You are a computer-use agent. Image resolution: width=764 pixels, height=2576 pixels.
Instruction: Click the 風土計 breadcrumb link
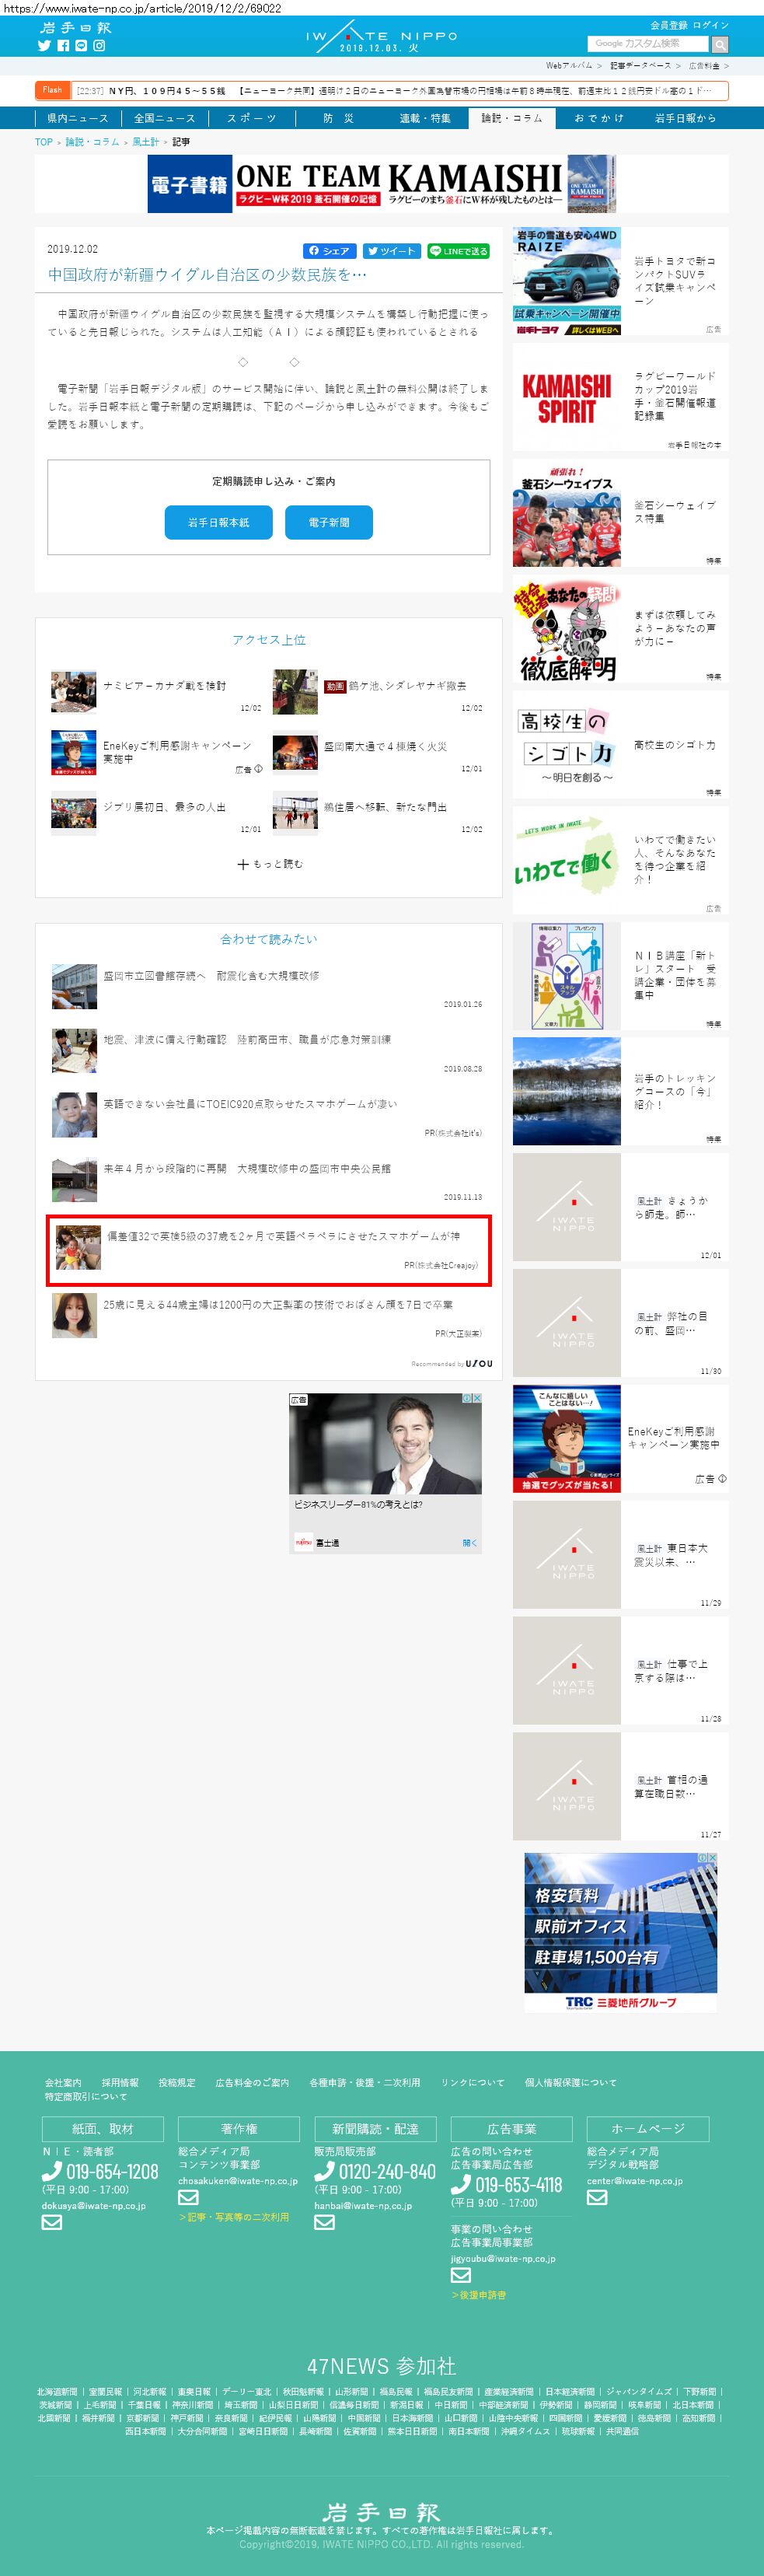click(x=145, y=142)
